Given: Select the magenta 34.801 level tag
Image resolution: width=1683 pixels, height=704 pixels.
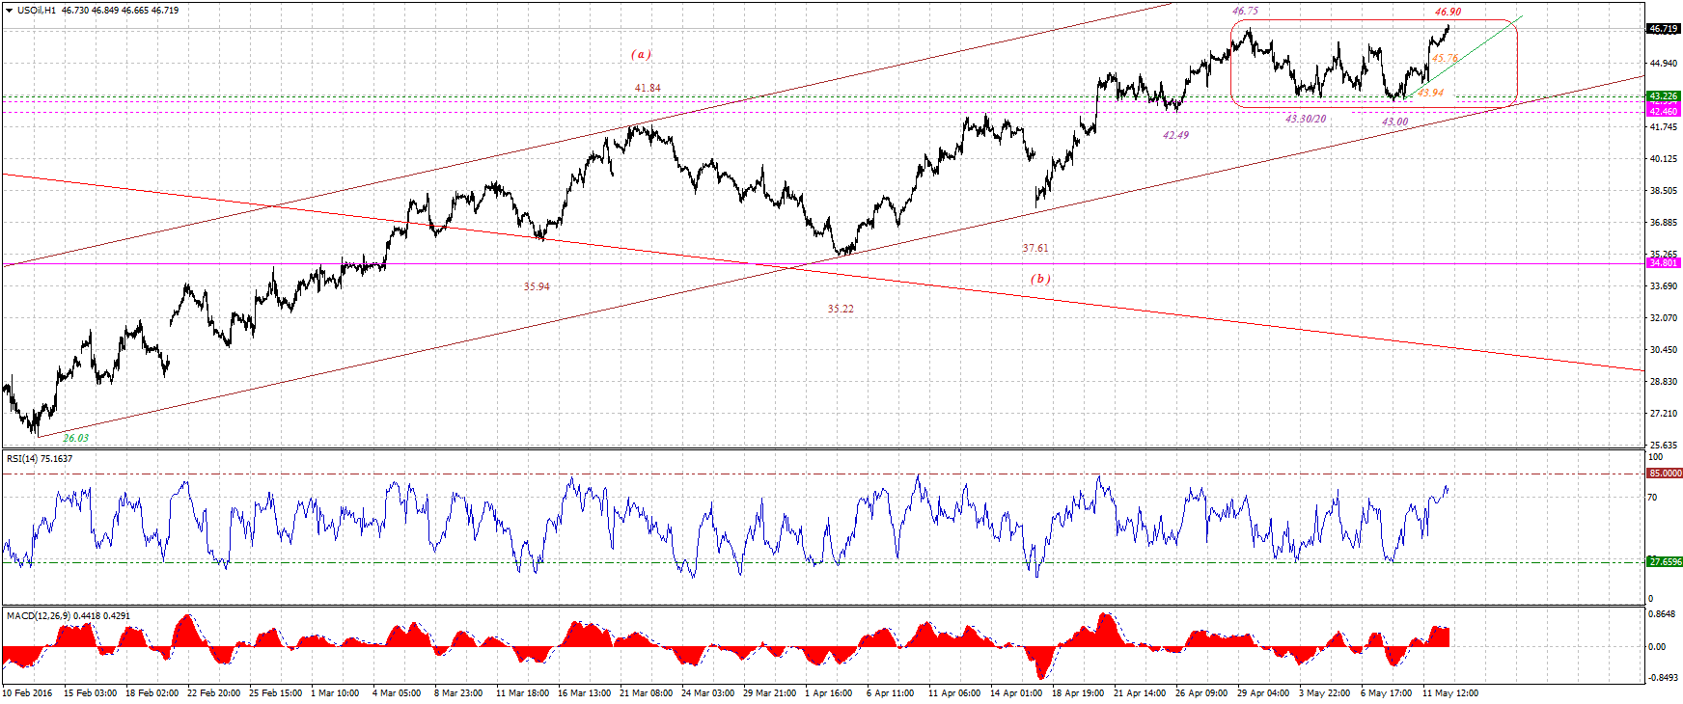Looking at the screenshot, I should coord(1664,262).
